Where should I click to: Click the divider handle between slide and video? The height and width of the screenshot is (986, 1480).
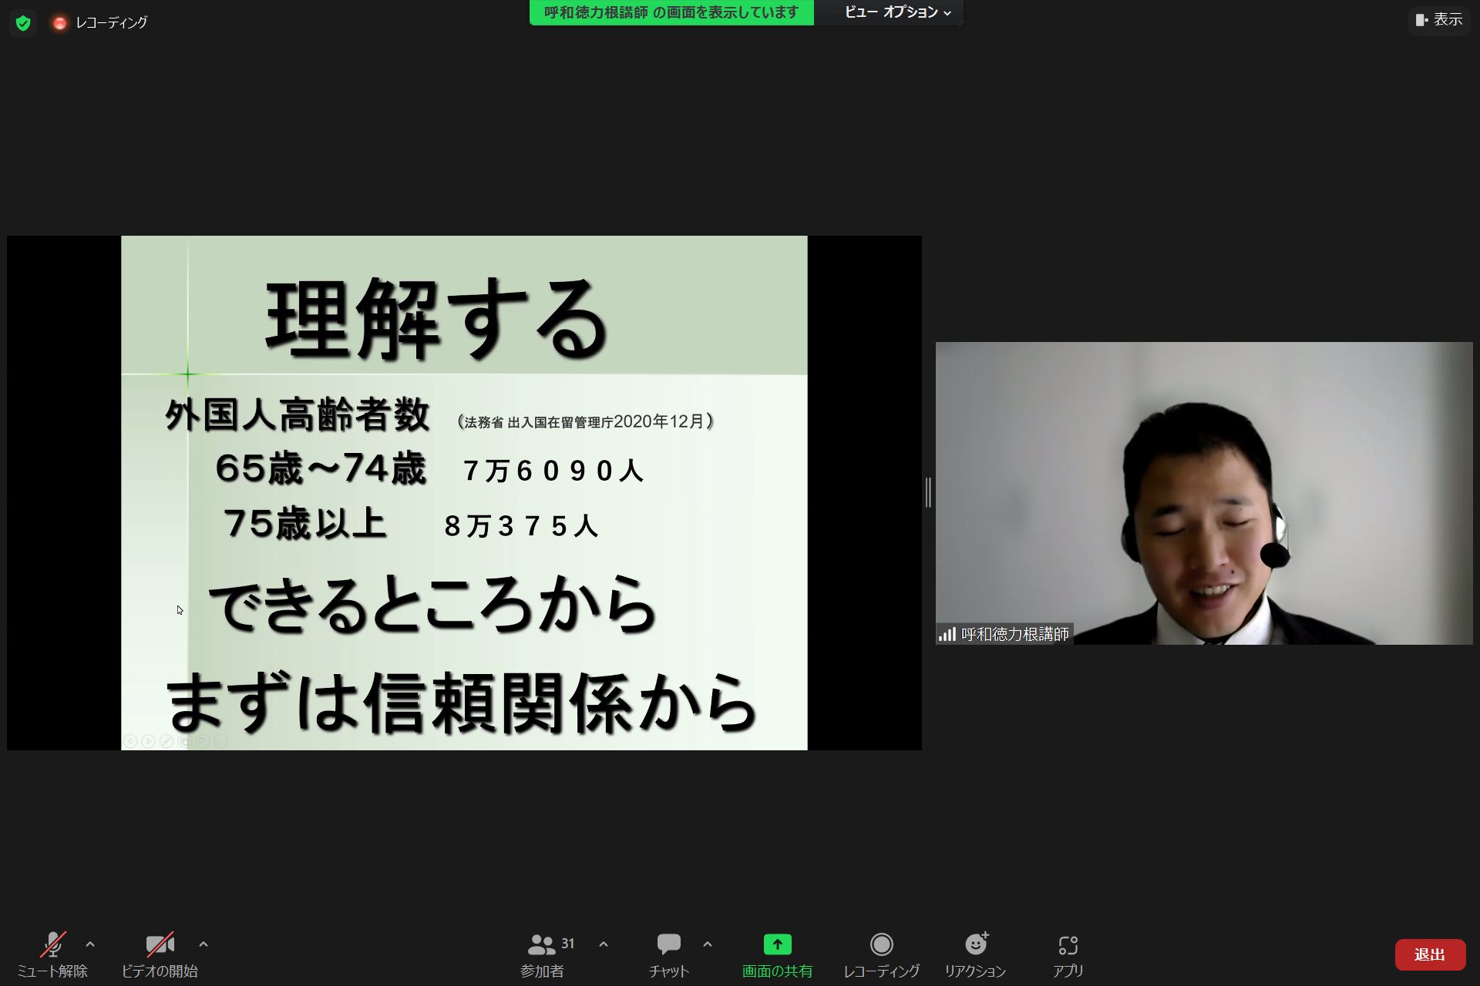coord(929,492)
